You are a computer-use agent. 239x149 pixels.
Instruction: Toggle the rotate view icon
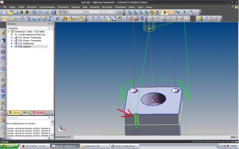click(152, 12)
